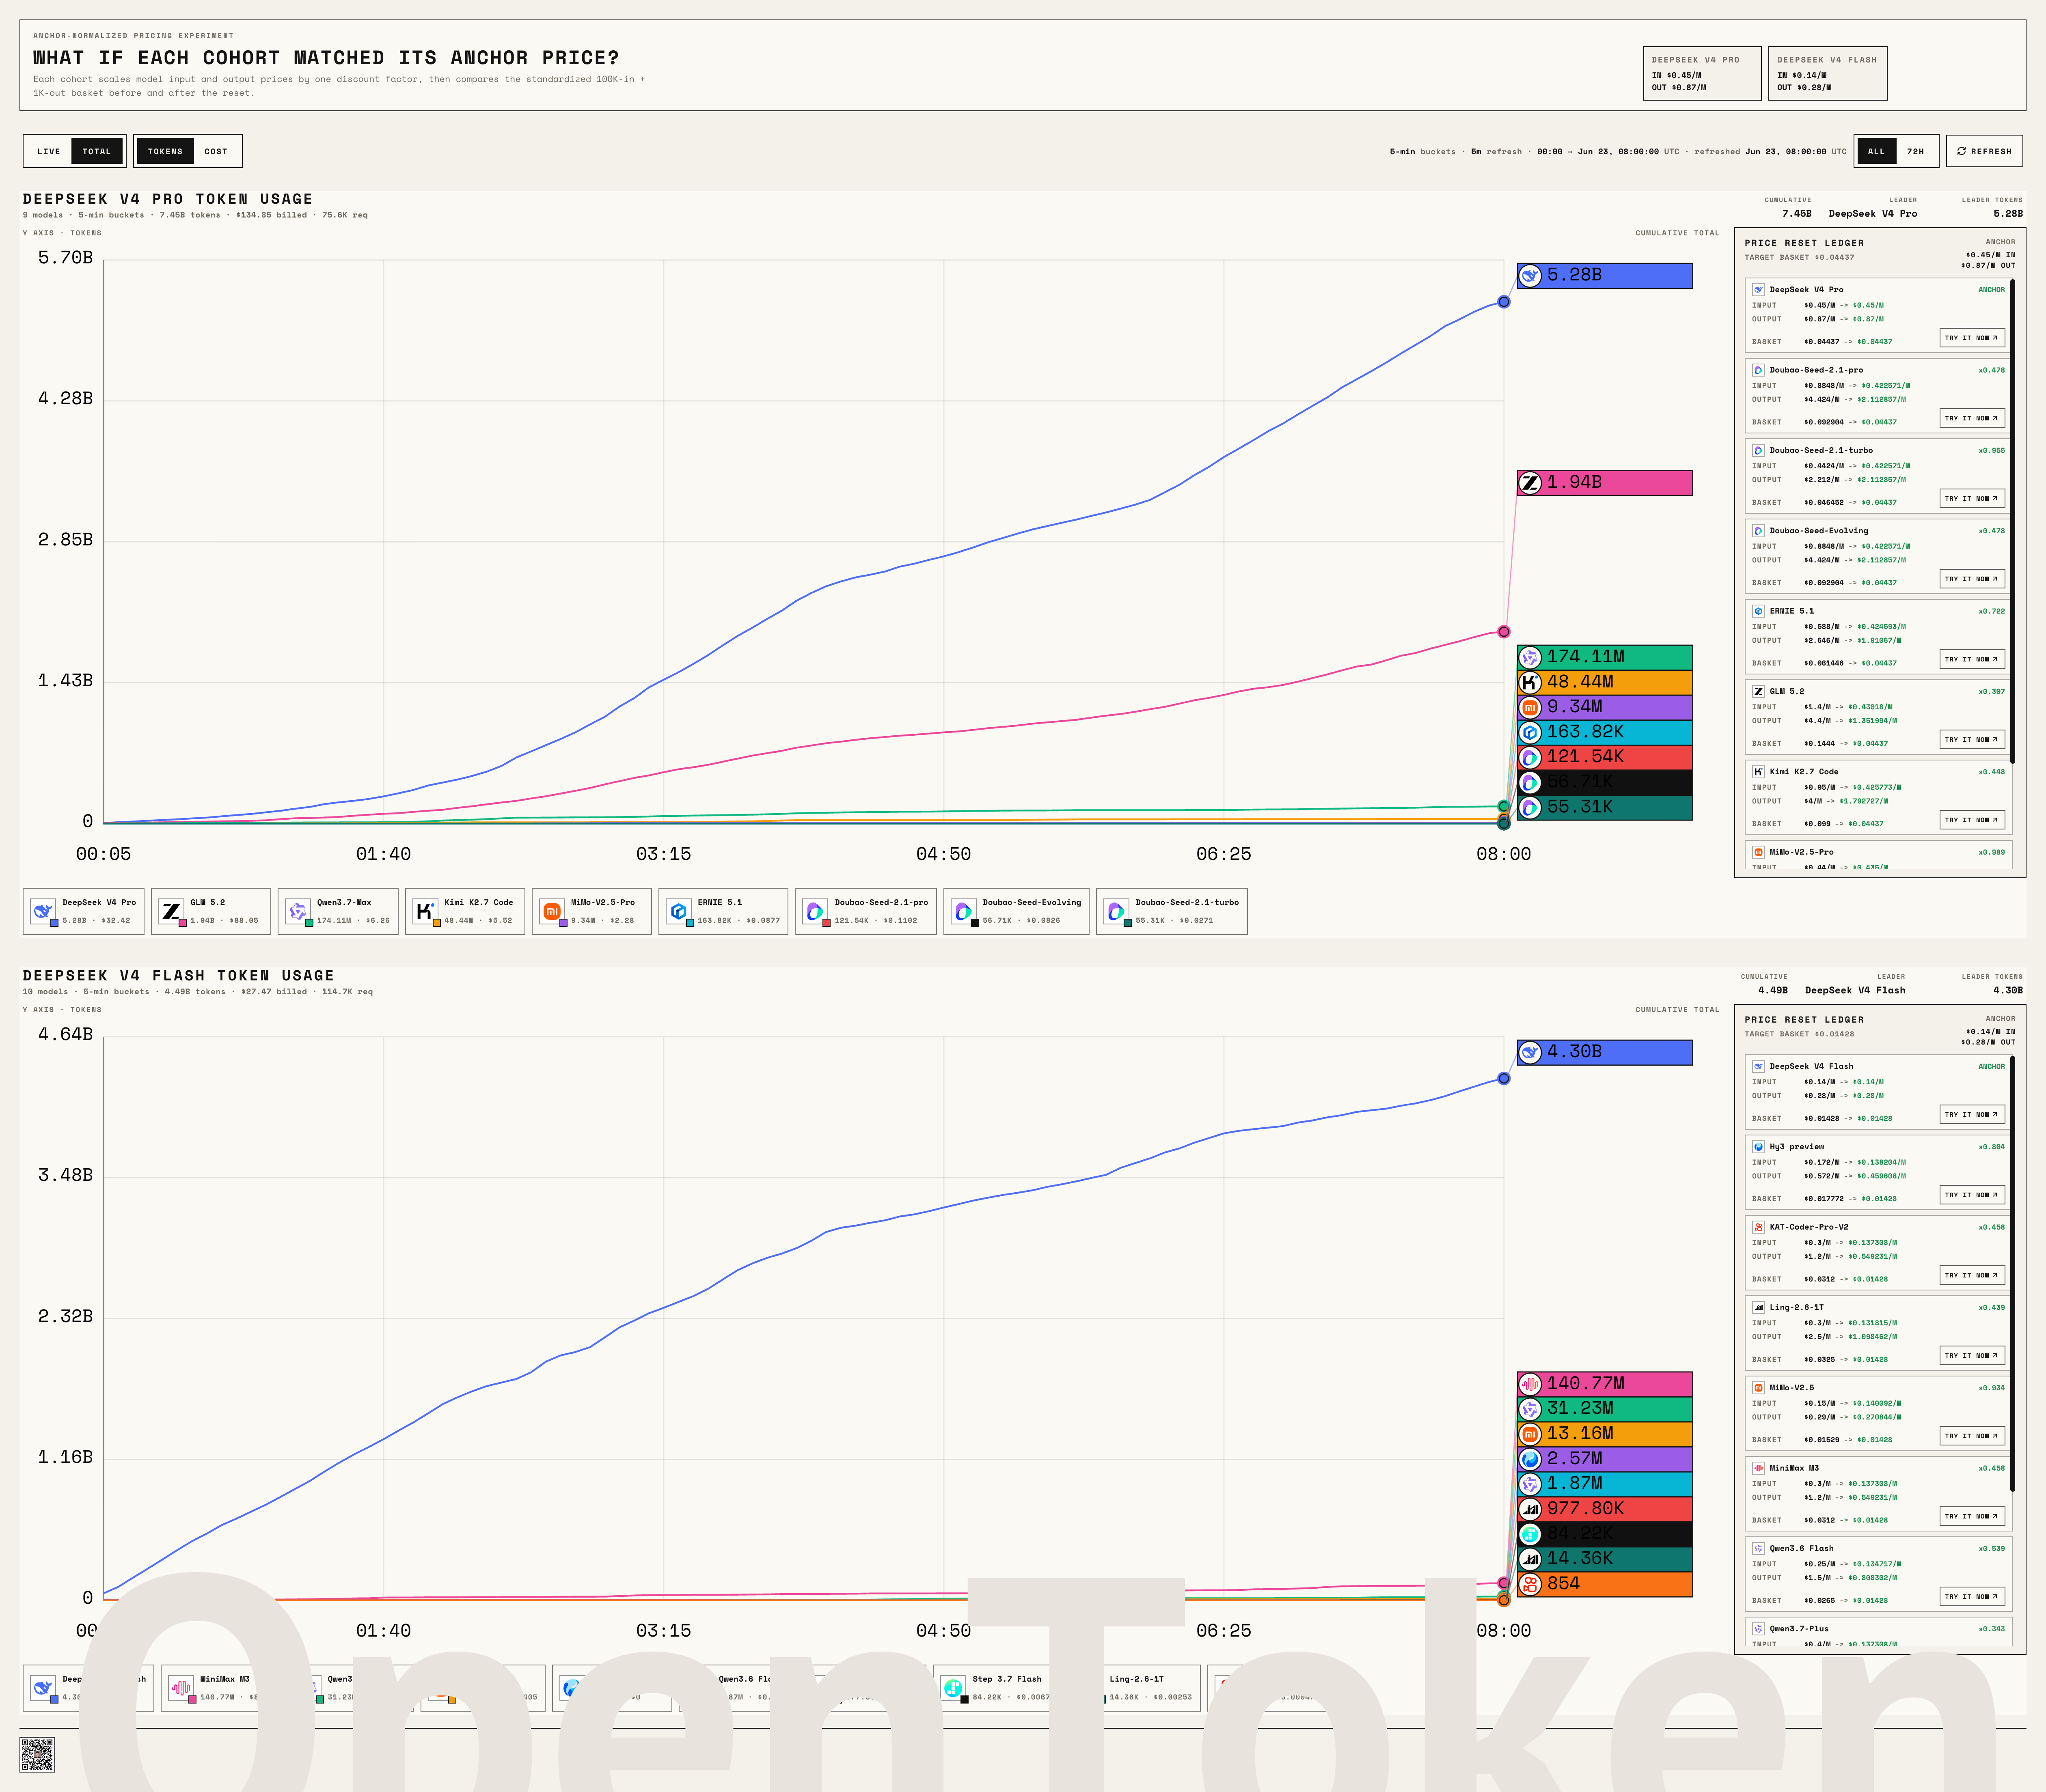Select the ALL time range

[x=1876, y=151]
